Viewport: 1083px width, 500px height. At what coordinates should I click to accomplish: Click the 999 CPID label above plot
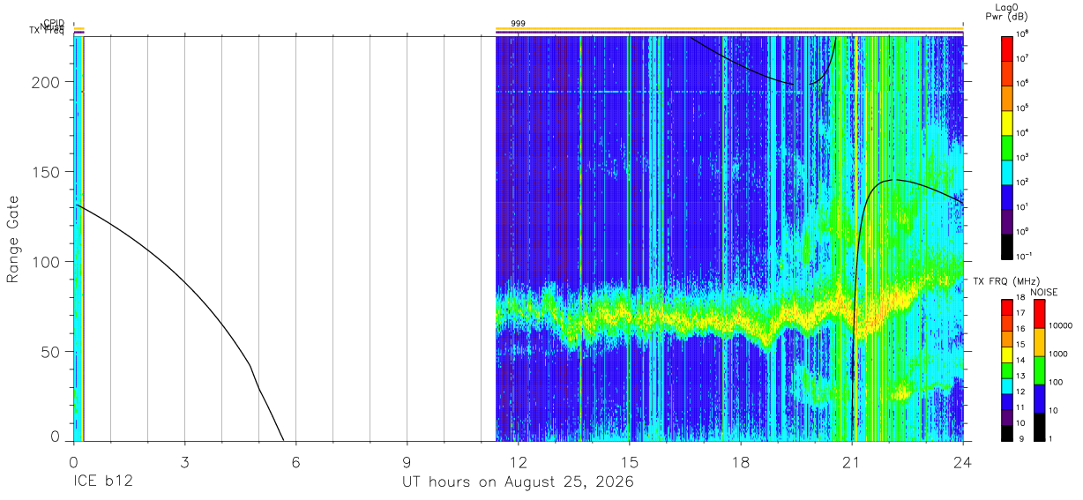tap(519, 23)
